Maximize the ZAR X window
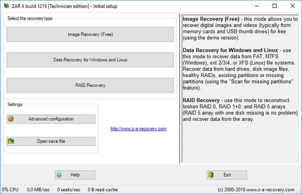This screenshot has height=194, width=302. [x=275, y=6]
